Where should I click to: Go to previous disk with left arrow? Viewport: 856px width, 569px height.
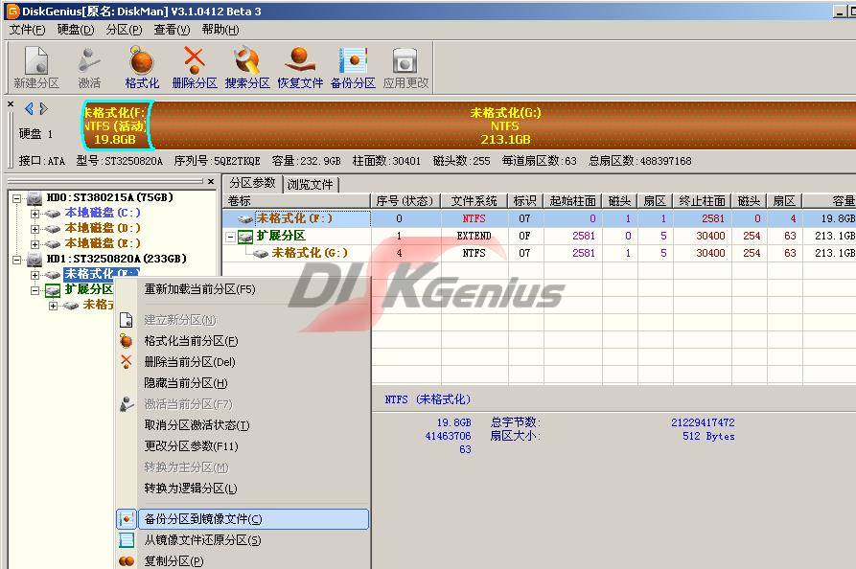click(x=29, y=108)
